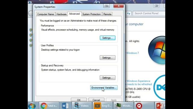This screenshot has height=109, width=193.
Task: Open the Windo... taskbar item
Action: click(x=123, y=106)
